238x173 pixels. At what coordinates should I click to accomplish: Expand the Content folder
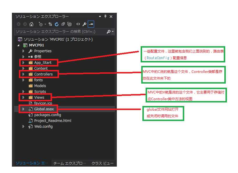[x=23, y=69]
